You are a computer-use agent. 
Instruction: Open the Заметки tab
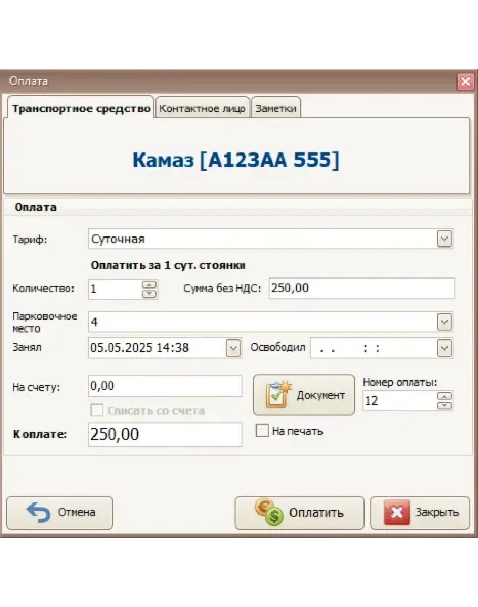(276, 109)
